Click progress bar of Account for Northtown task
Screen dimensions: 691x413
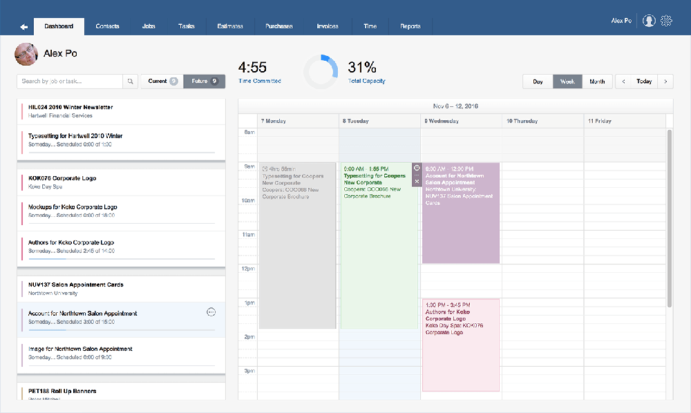coord(122,330)
